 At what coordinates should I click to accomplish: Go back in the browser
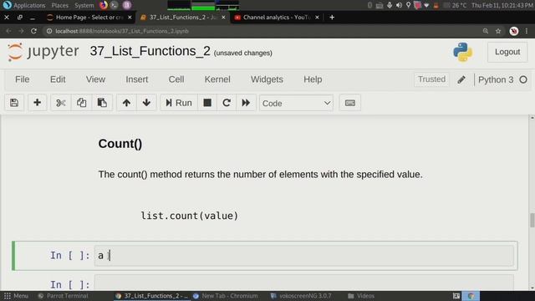click(x=8, y=31)
